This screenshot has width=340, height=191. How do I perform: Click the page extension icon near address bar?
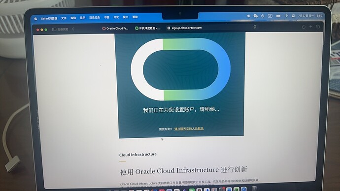[x=255, y=27]
